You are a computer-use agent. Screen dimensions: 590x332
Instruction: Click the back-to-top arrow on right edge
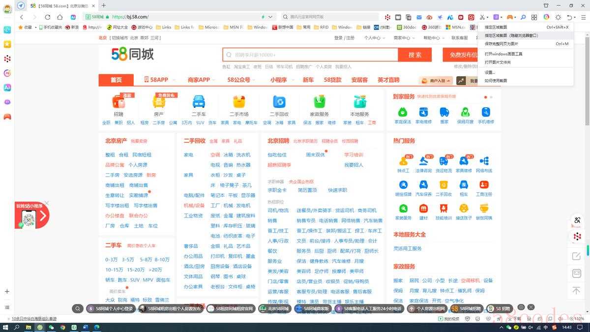click(x=577, y=291)
